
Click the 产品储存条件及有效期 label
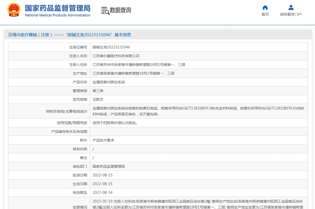[x=69, y=132]
